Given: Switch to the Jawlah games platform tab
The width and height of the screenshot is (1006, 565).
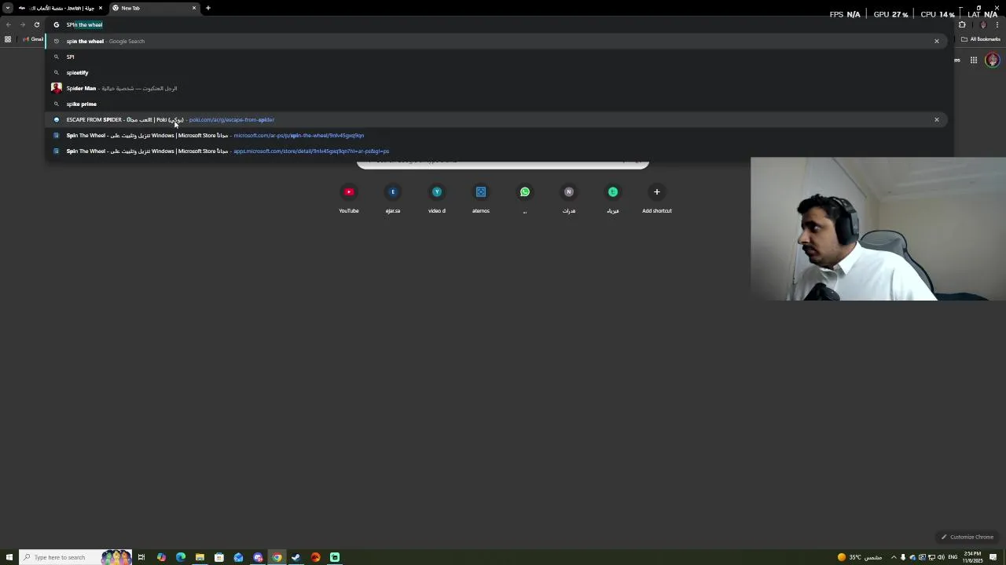Looking at the screenshot, I should pos(61,8).
